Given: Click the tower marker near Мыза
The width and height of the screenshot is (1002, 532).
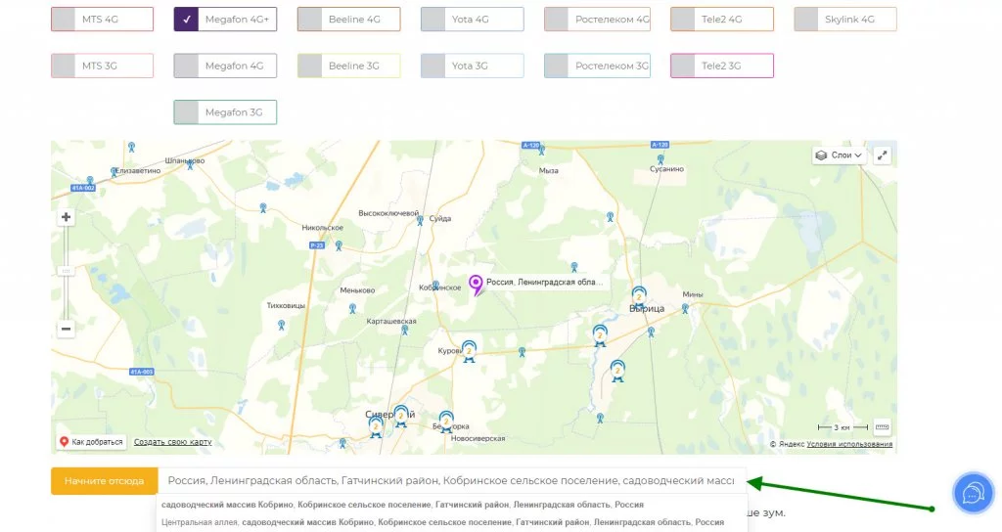Looking at the screenshot, I should (542, 152).
